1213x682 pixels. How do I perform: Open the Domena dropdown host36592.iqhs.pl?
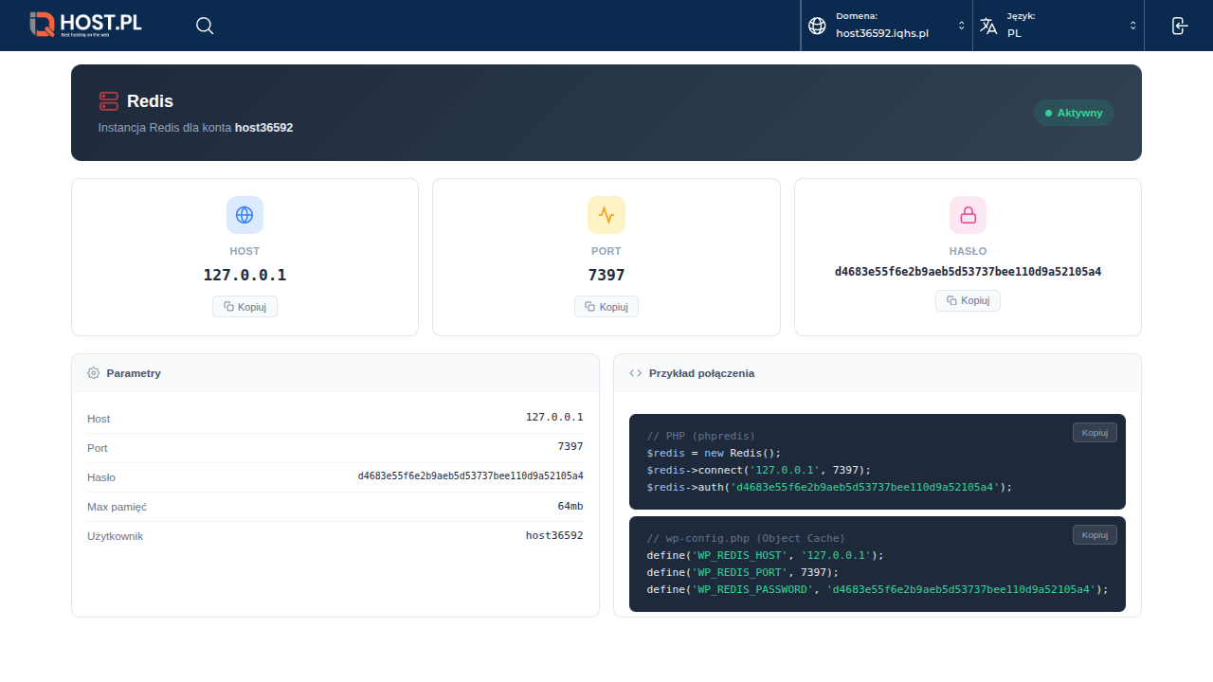(887, 26)
